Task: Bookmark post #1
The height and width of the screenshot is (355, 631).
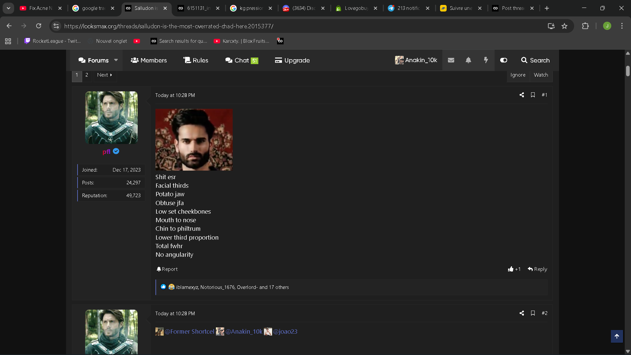Action: 533,95
